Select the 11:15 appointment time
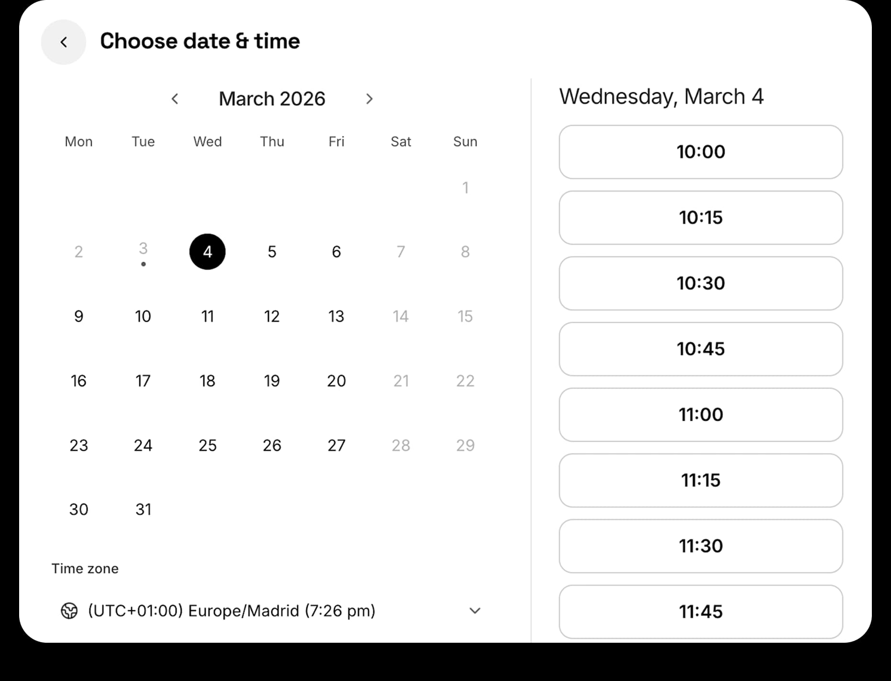The image size is (891, 681). (x=701, y=480)
